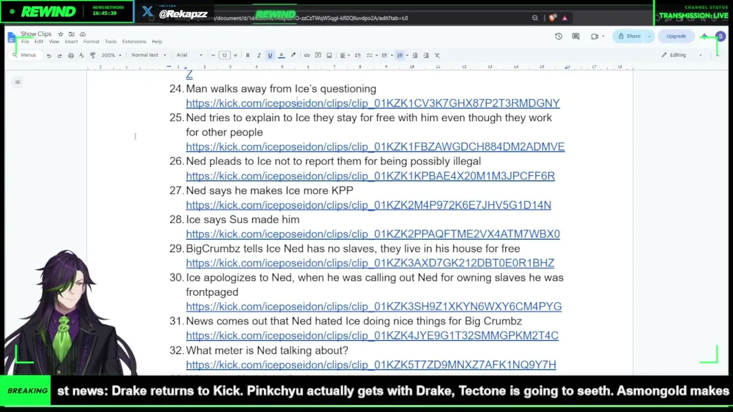Collapse the menus with the chevron

(x=718, y=56)
